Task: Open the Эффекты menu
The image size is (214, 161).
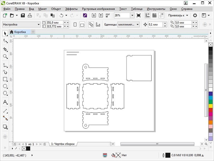Action: pos(71,9)
